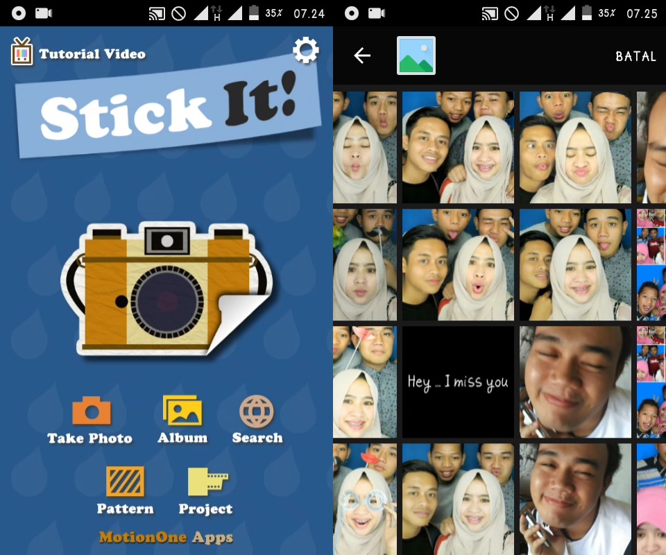Tap the 07.25 clock in right status bar
This screenshot has width=666, height=555.
642,14
